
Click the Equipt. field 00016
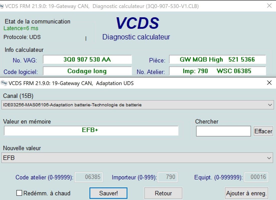click(256, 177)
